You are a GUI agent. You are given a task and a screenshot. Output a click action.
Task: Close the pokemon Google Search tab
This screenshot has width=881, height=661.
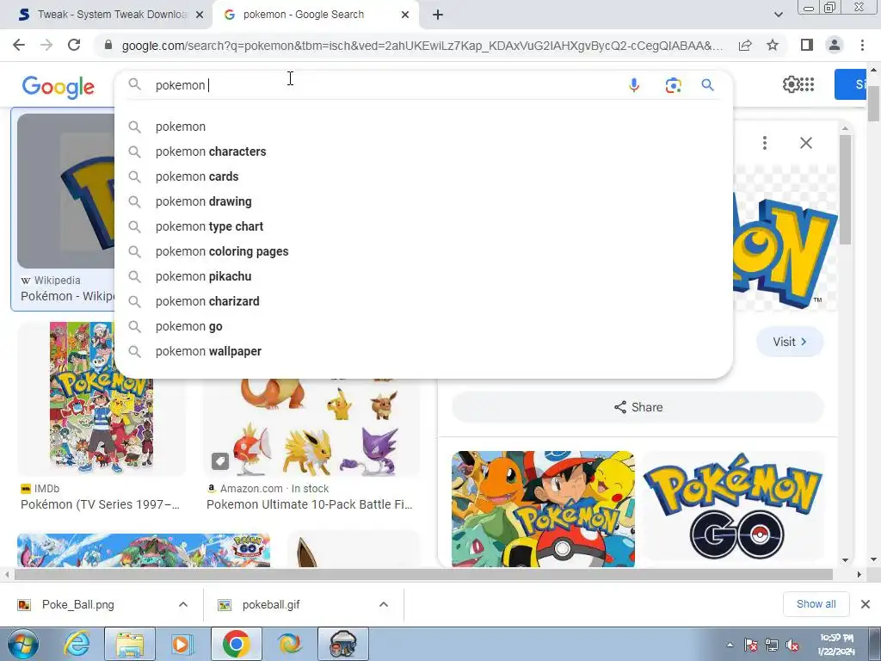(405, 15)
